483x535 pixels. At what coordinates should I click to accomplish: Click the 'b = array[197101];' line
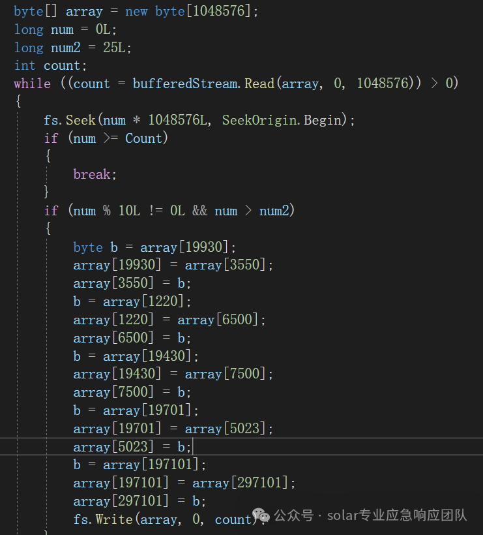[139, 465]
